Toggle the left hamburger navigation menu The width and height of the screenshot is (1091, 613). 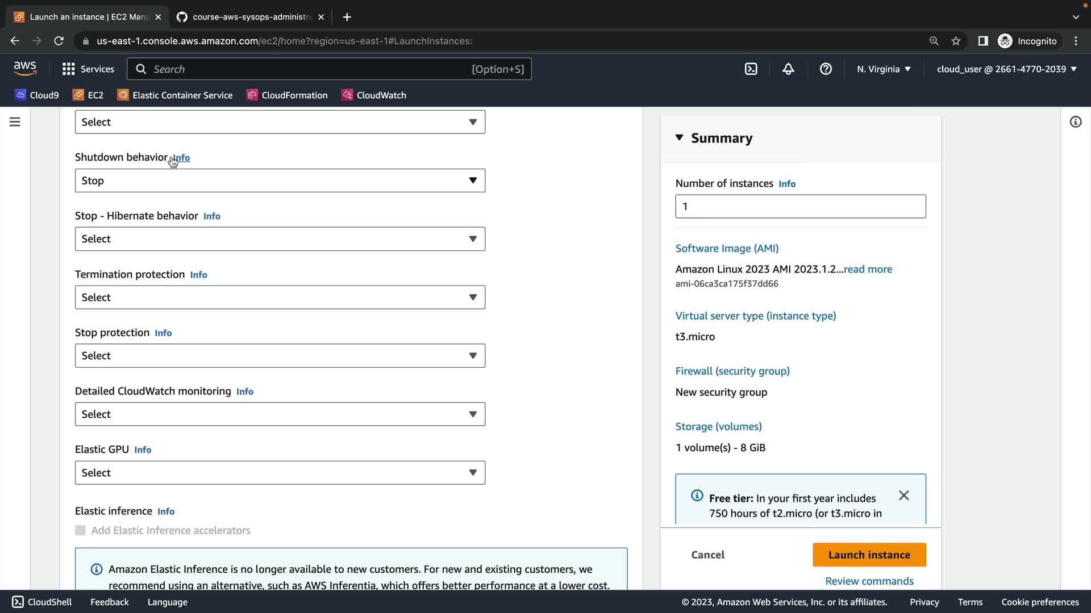click(x=15, y=122)
